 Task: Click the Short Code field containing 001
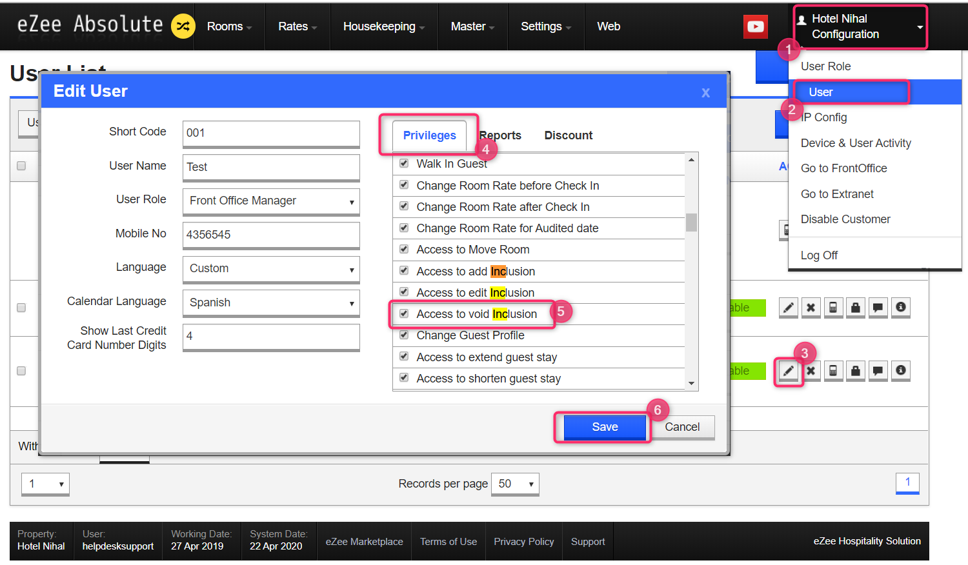pos(271,134)
